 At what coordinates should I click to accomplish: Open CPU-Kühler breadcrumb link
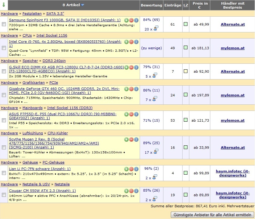(x=58, y=133)
